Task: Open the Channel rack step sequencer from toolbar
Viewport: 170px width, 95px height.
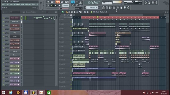Action: click(107, 8)
